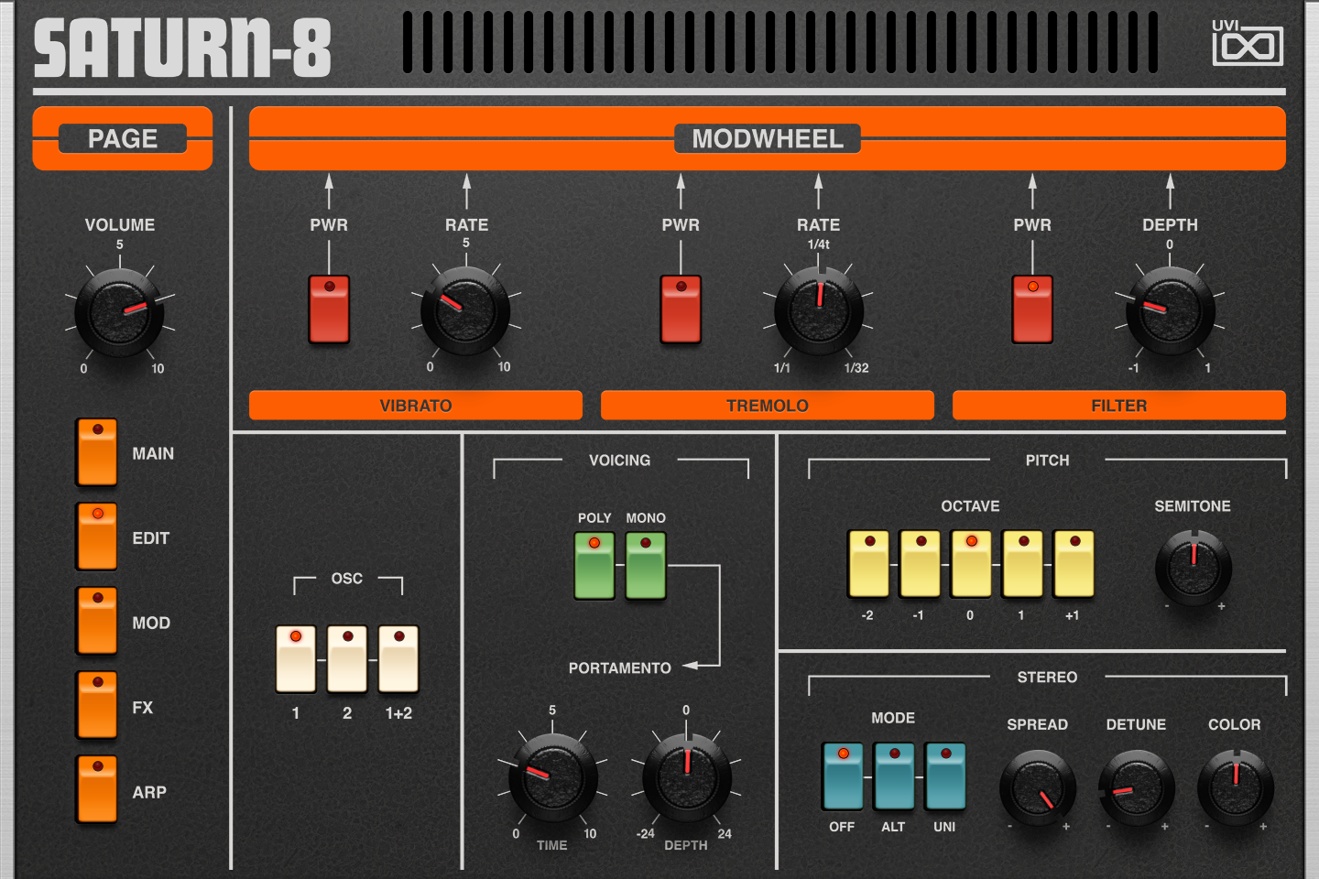Toggle the Vibrato PWR switch
The width and height of the screenshot is (1319, 879).
[x=329, y=309]
